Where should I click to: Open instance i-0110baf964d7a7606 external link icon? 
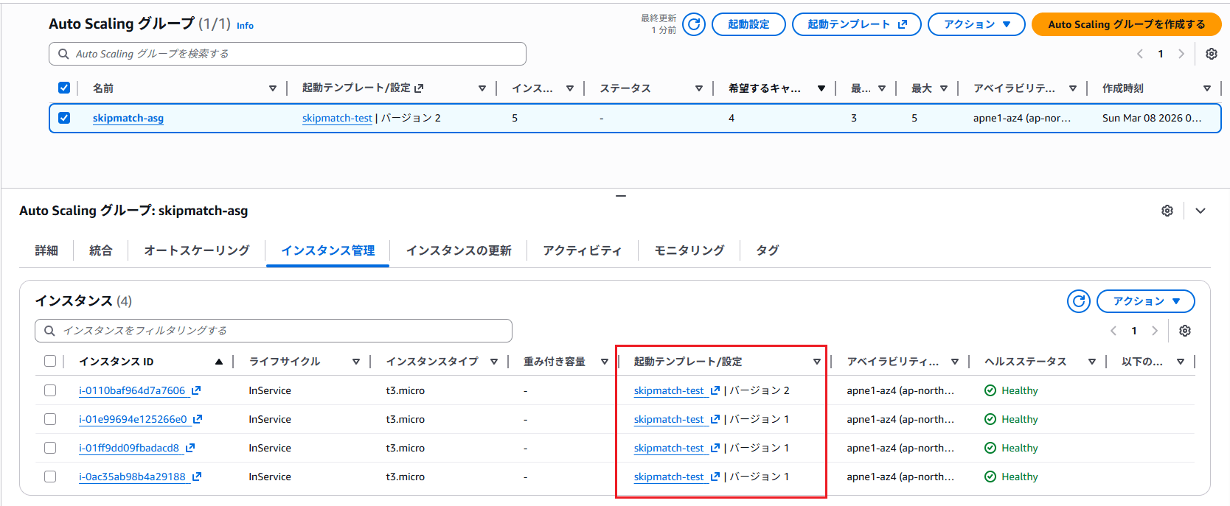(x=196, y=390)
